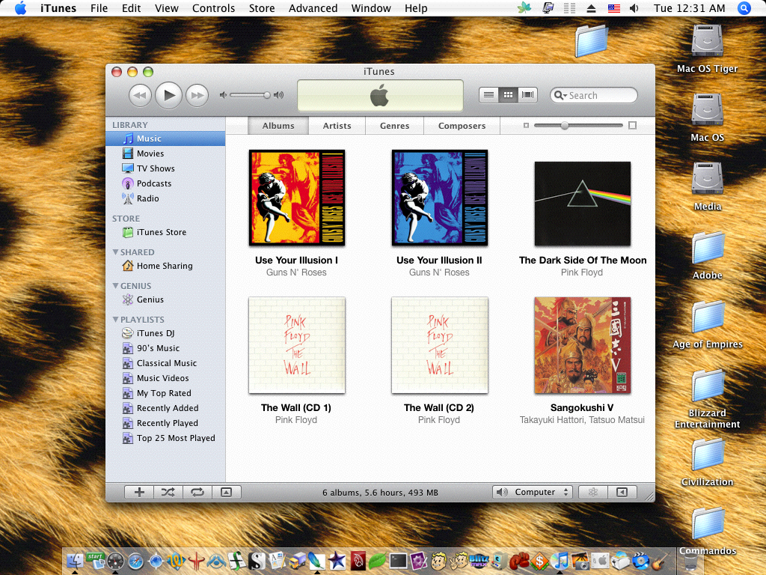766x575 pixels.
Task: Switch to list view
Action: [x=488, y=95]
